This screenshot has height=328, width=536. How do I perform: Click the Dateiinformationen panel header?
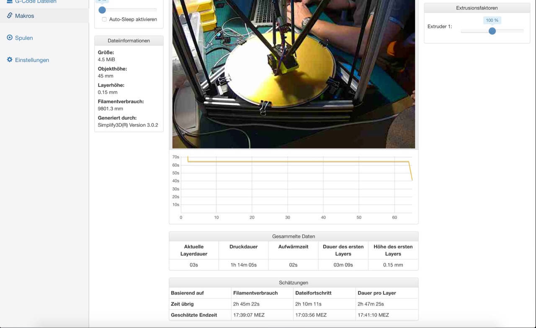click(x=129, y=41)
